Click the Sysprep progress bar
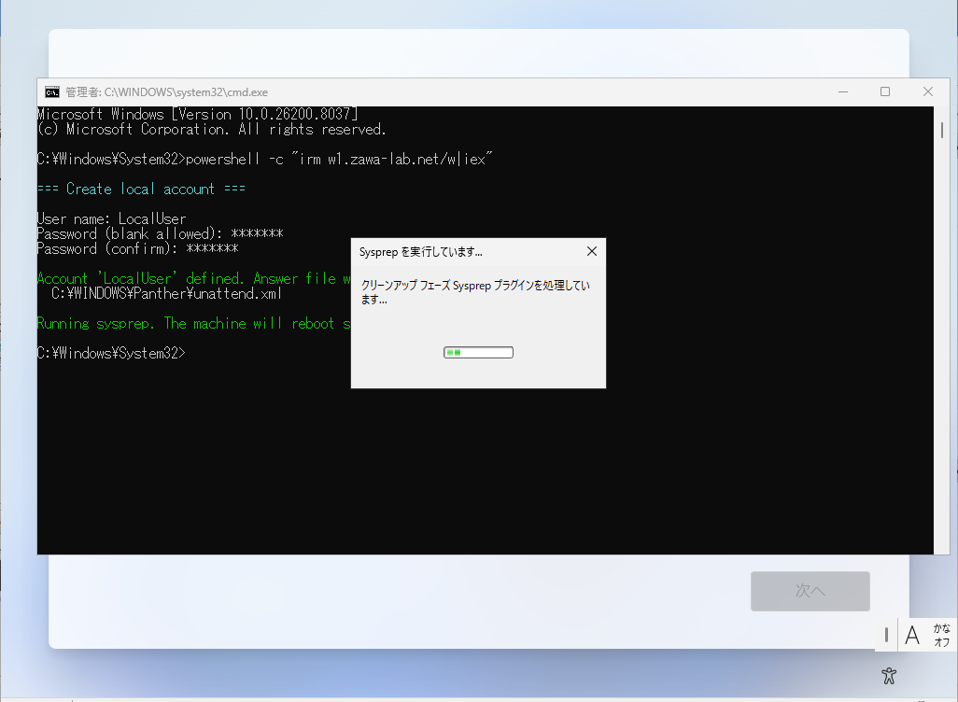Image resolution: width=958 pixels, height=702 pixels. pyautogui.click(x=478, y=353)
